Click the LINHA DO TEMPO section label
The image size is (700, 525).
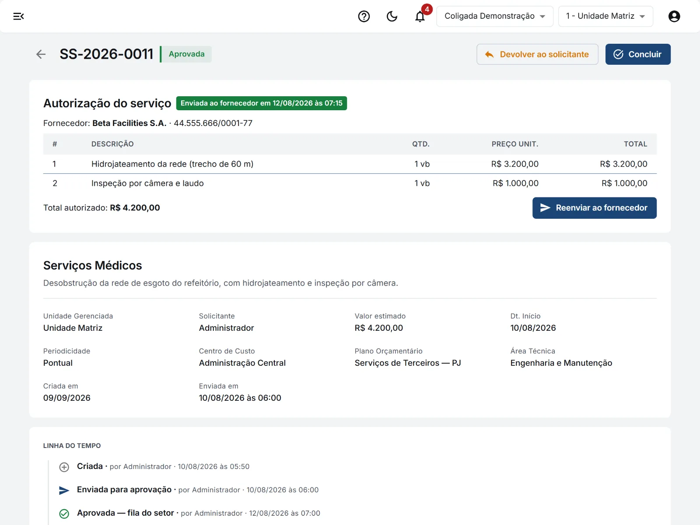point(72,446)
